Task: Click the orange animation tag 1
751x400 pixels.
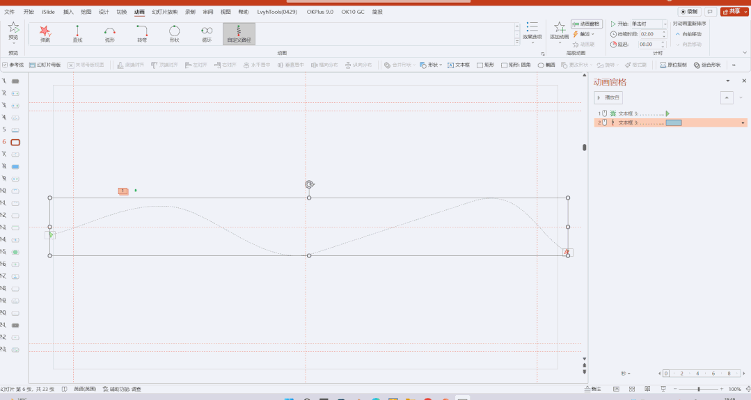Action: pos(123,191)
